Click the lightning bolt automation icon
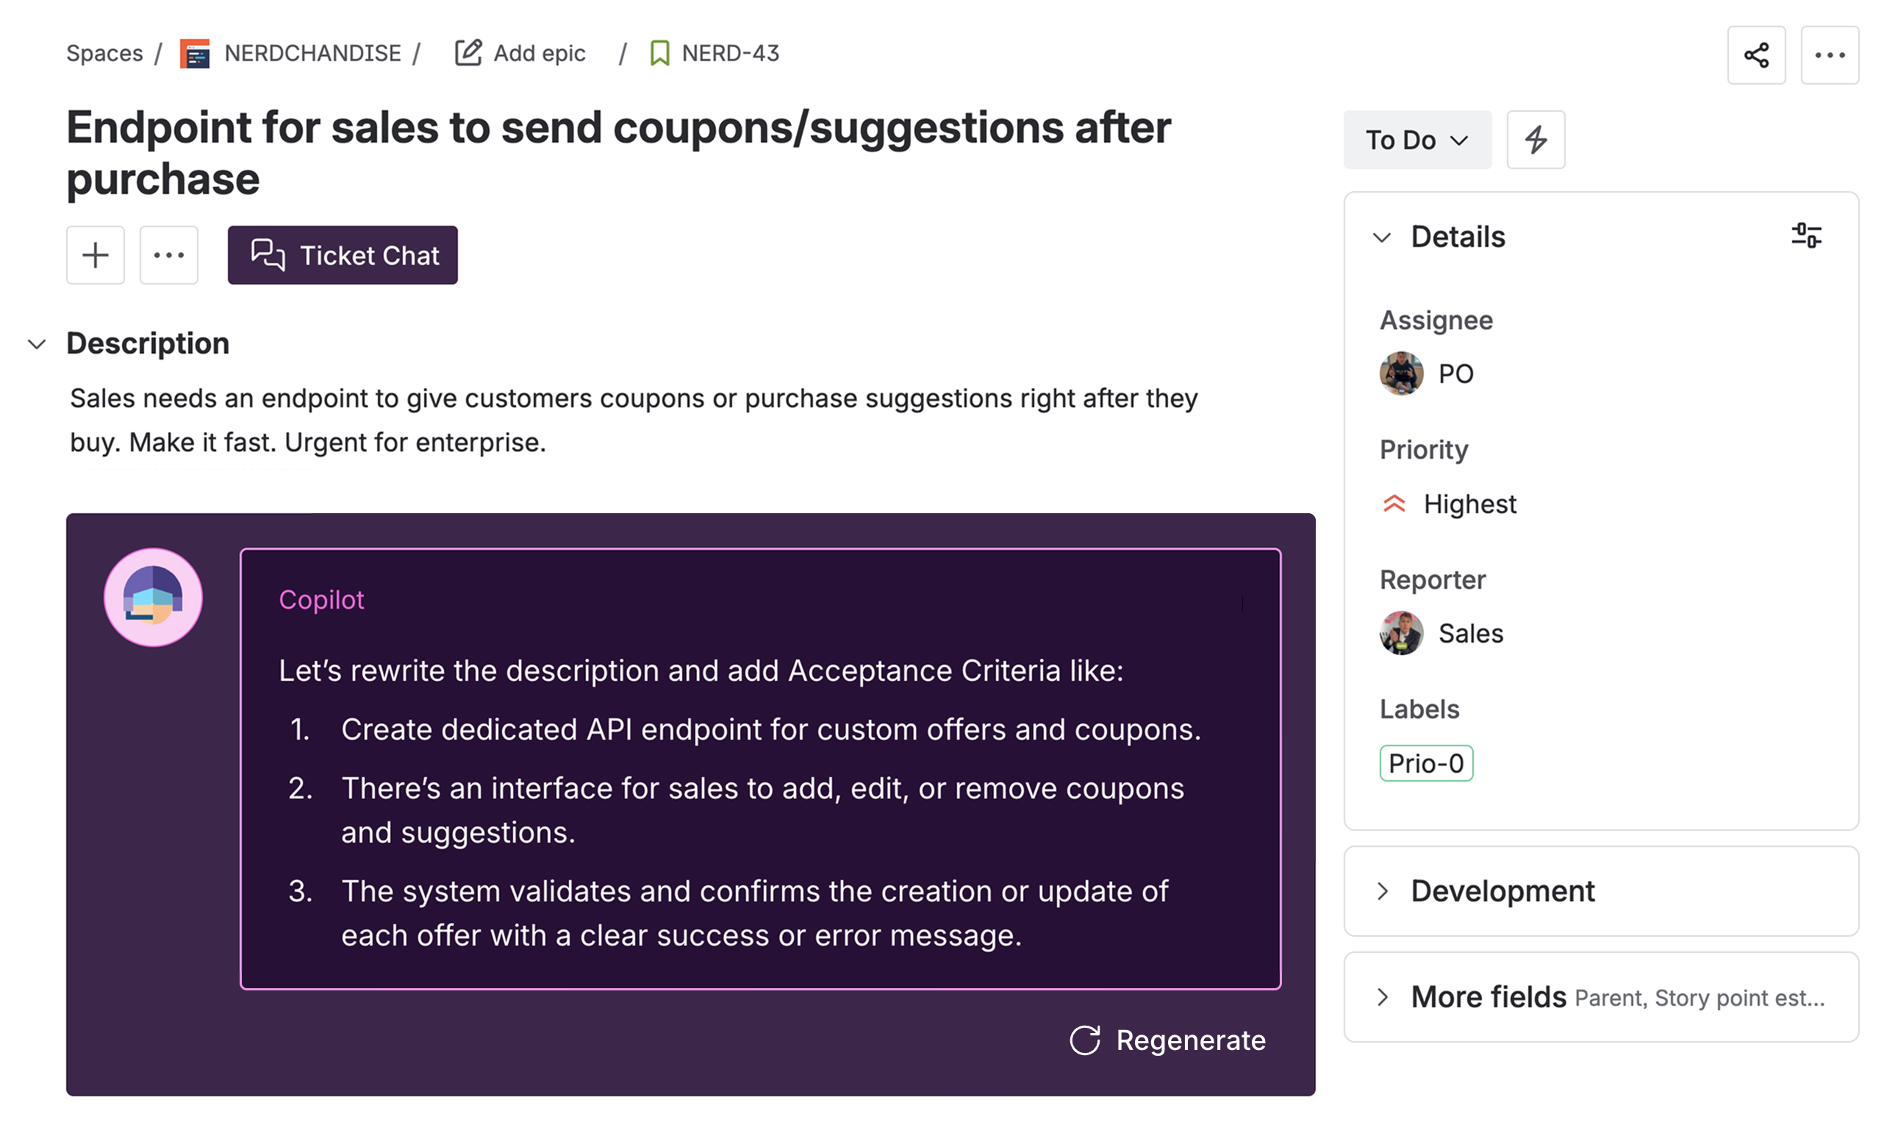This screenshot has width=1895, height=1122. pos(1536,140)
